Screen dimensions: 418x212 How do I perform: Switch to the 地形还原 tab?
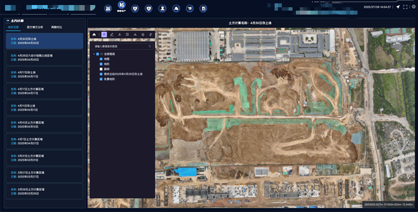pos(13,27)
